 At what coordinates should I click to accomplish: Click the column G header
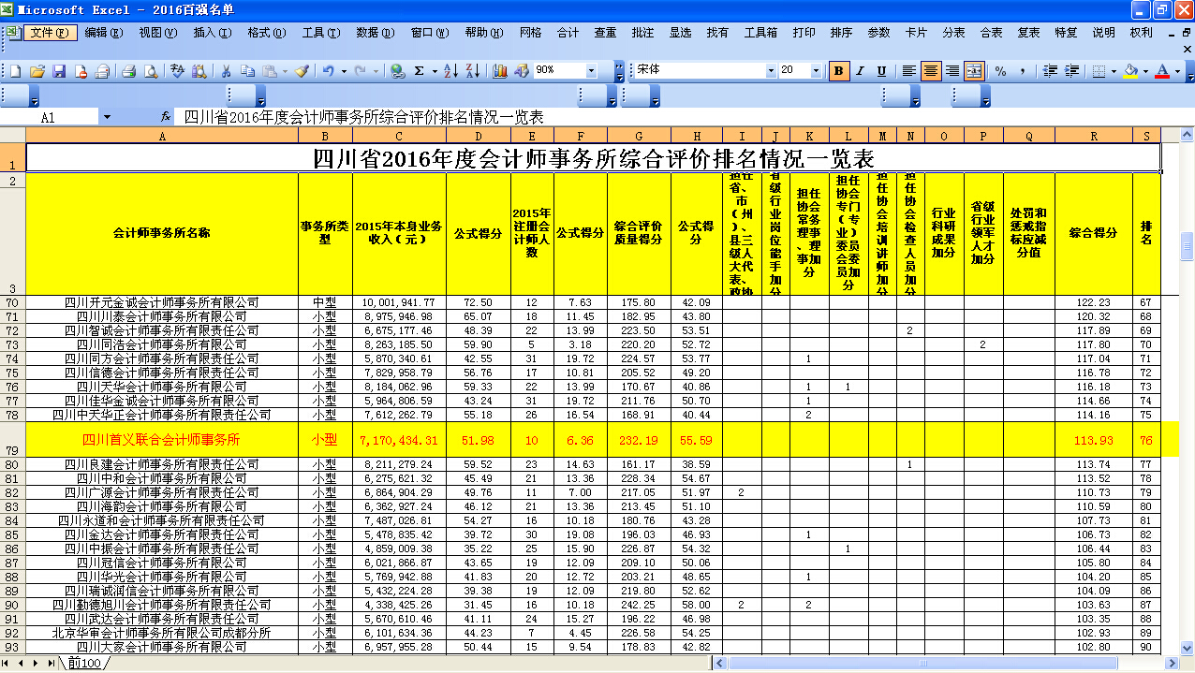pos(639,137)
